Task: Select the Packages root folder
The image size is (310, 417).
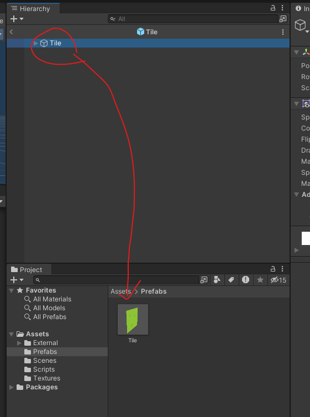Action: (x=41, y=387)
